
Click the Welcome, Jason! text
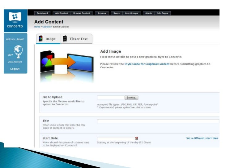coord(15,39)
